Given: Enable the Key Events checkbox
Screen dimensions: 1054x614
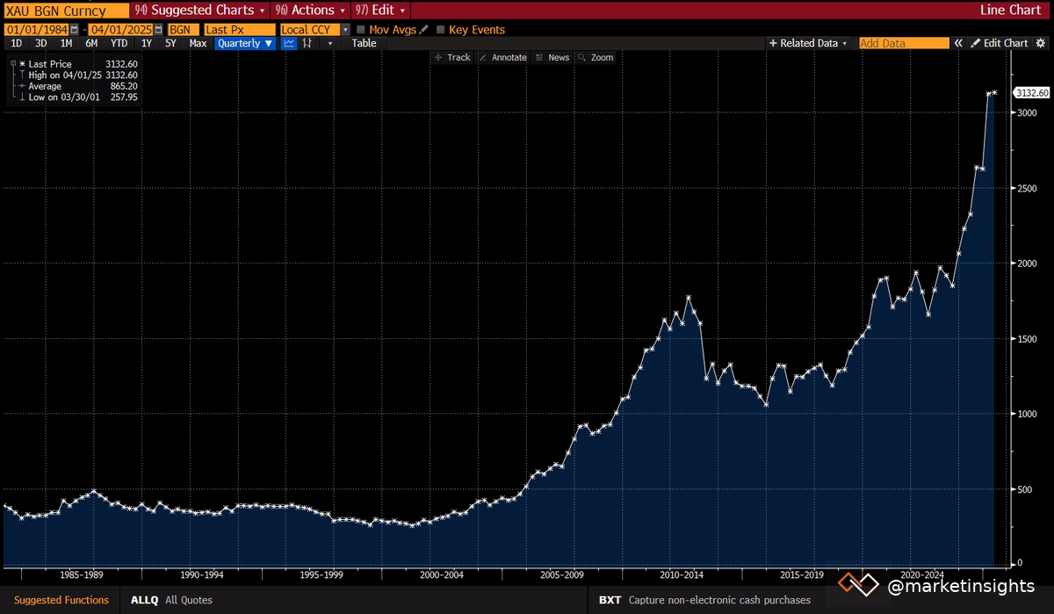Looking at the screenshot, I should pos(440,29).
